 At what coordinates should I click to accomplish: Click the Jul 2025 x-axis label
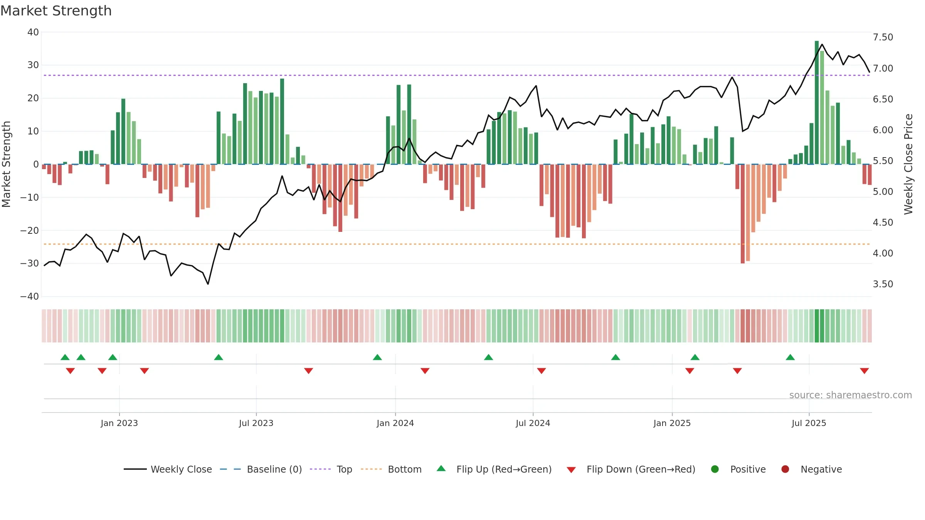tap(809, 423)
